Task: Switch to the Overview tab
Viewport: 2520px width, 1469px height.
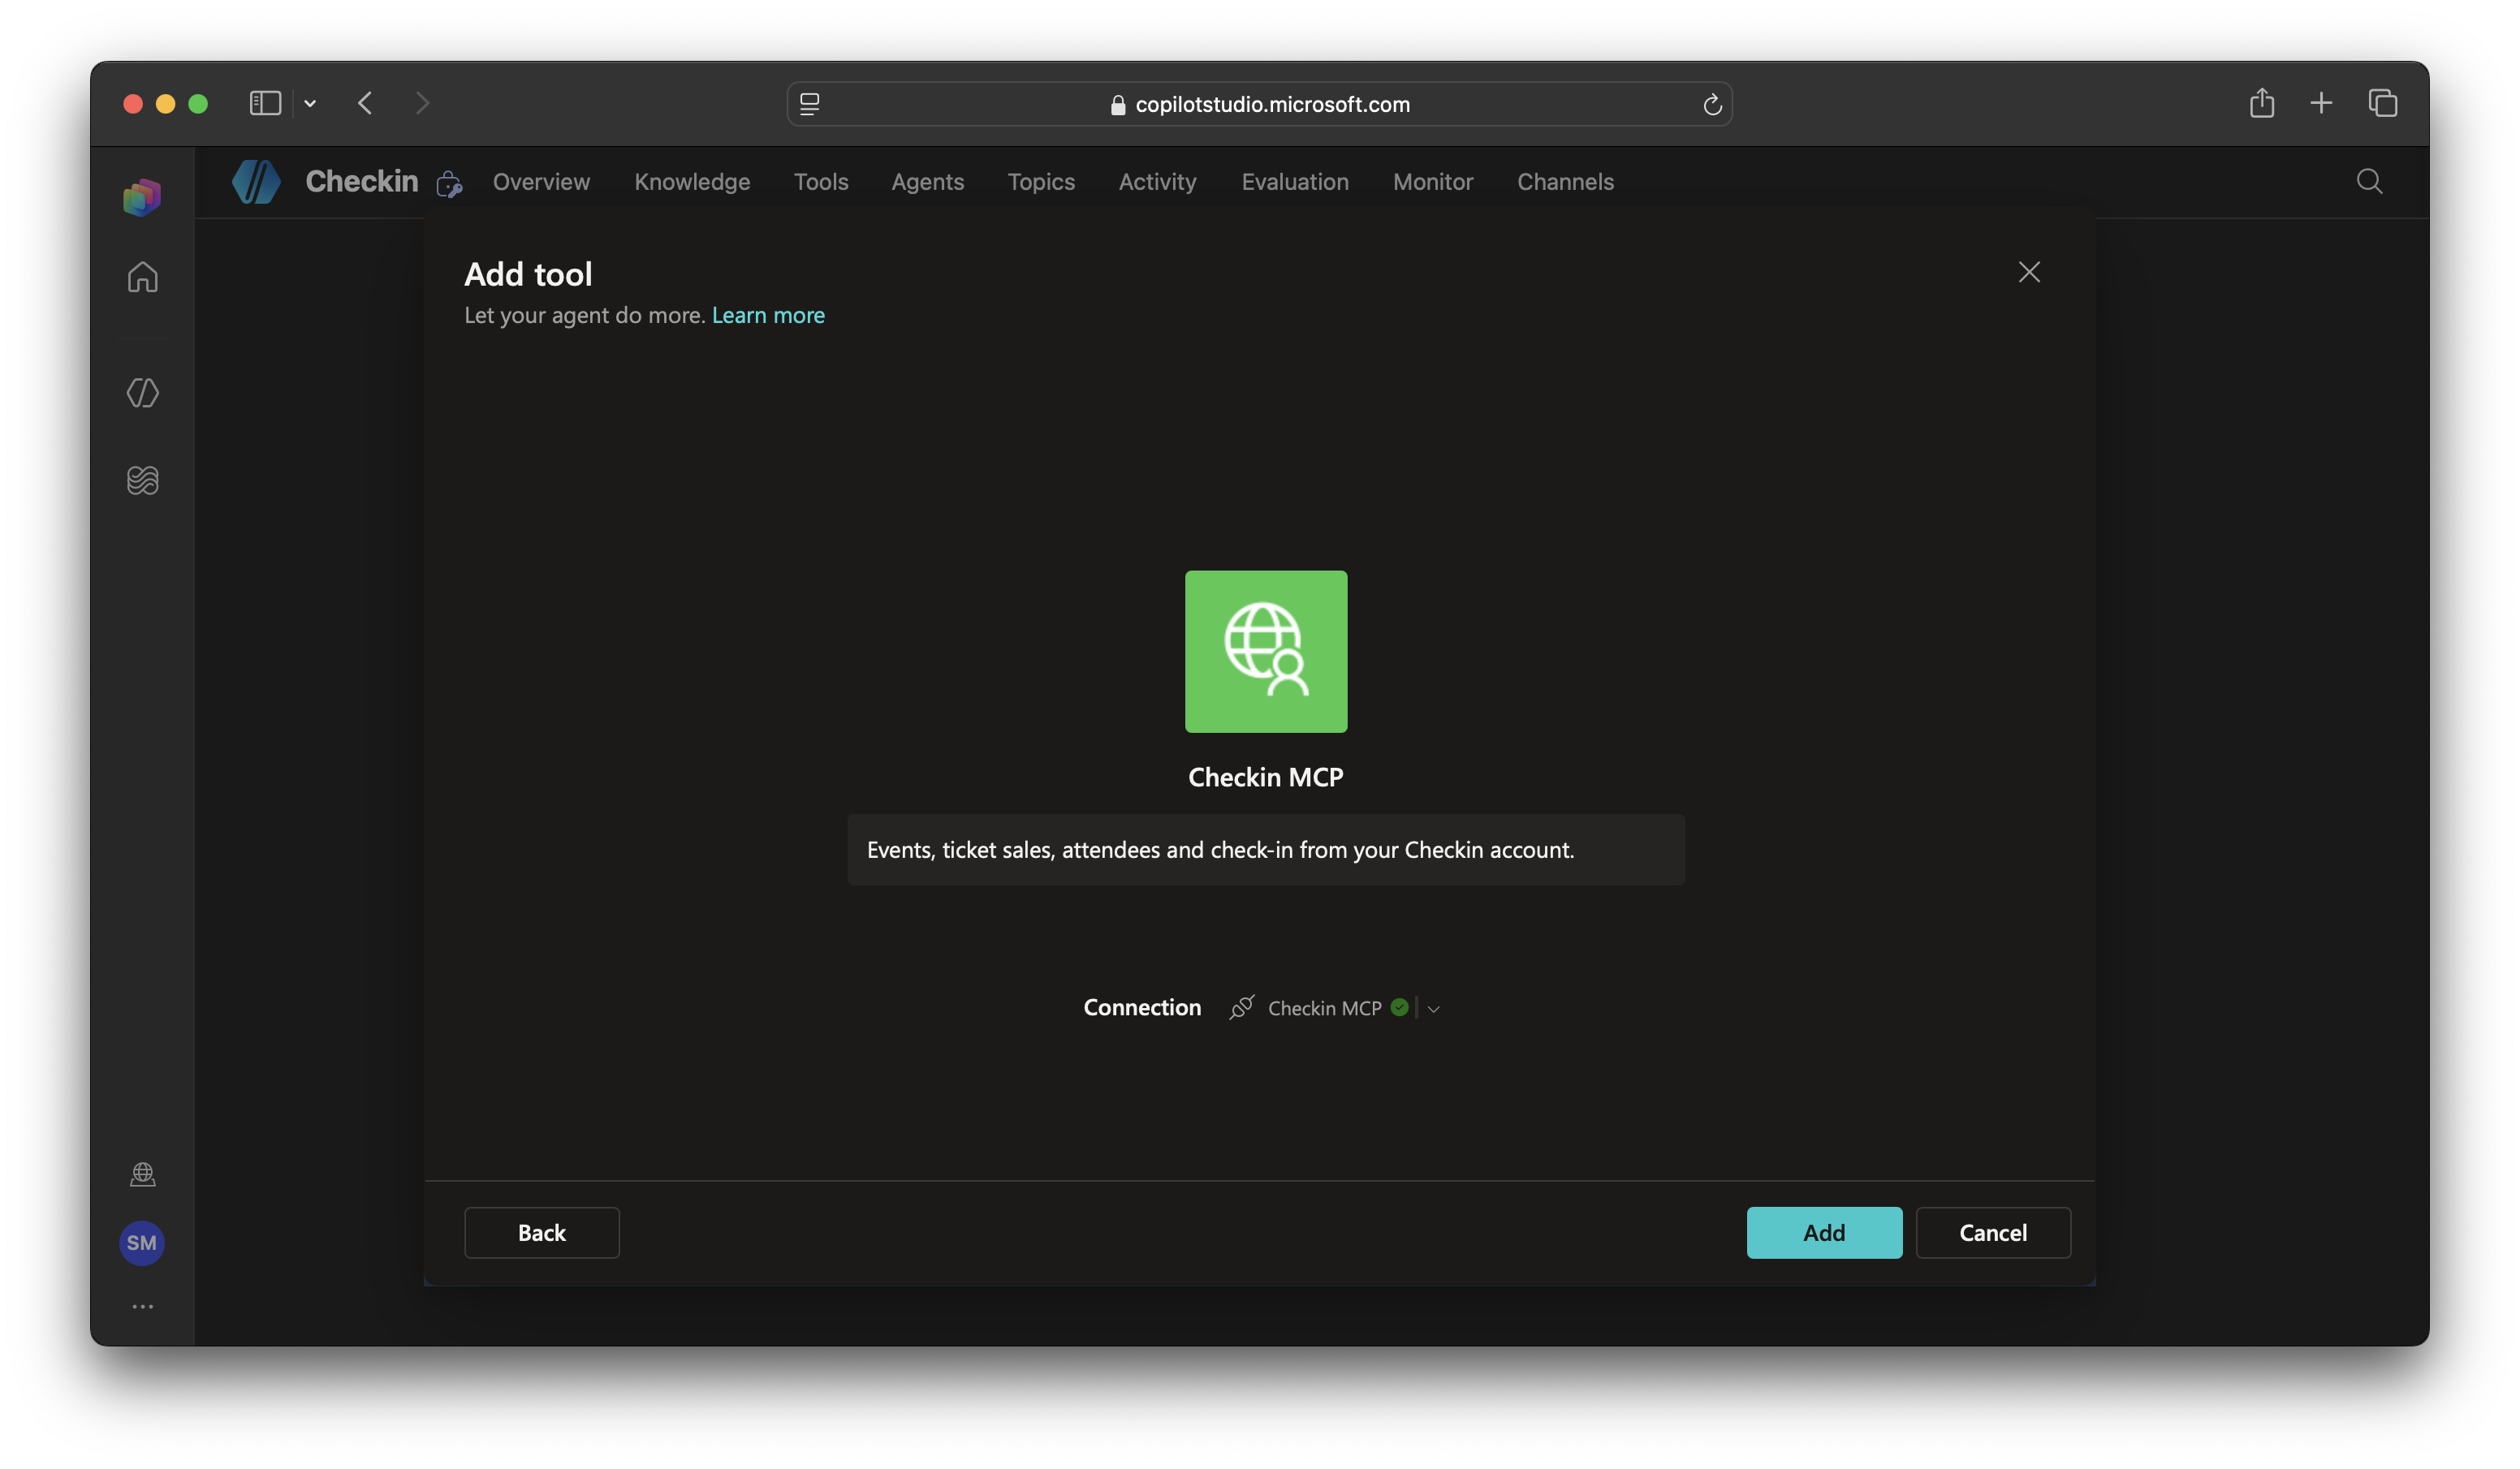Action: tap(541, 182)
